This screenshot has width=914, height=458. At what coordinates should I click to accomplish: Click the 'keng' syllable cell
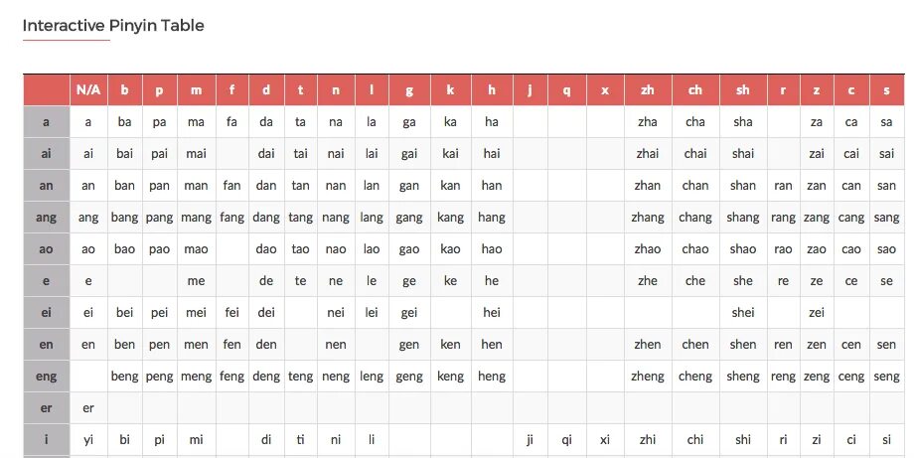coord(451,377)
